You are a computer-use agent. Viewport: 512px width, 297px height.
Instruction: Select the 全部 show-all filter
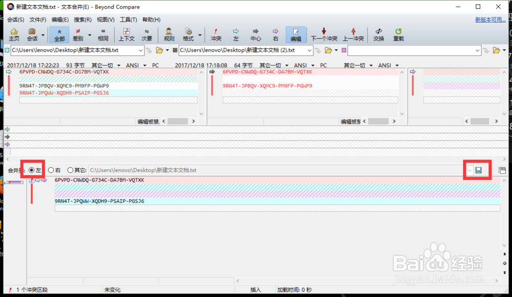click(59, 35)
